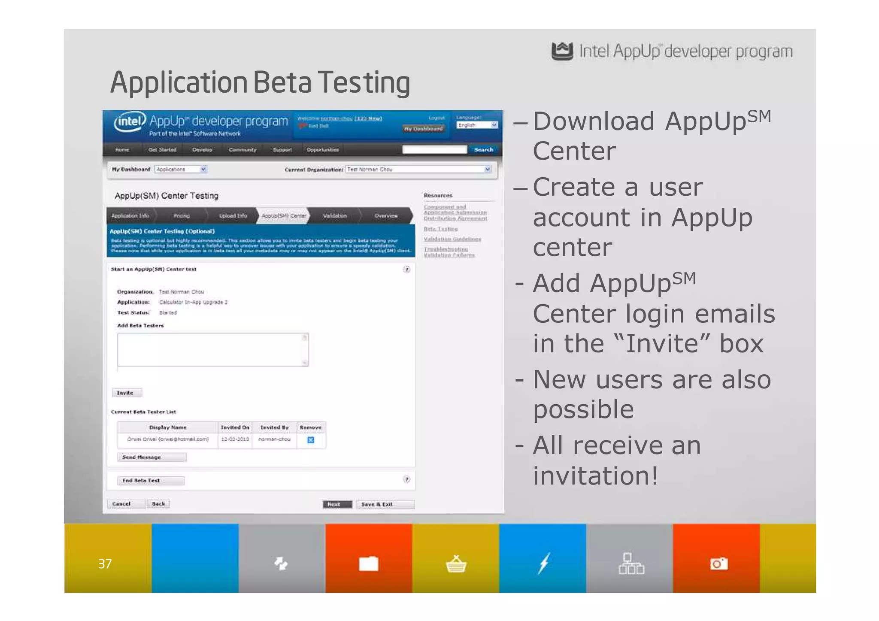
Task: Open the Troubleshooting Validation Failures link
Action: (449, 252)
